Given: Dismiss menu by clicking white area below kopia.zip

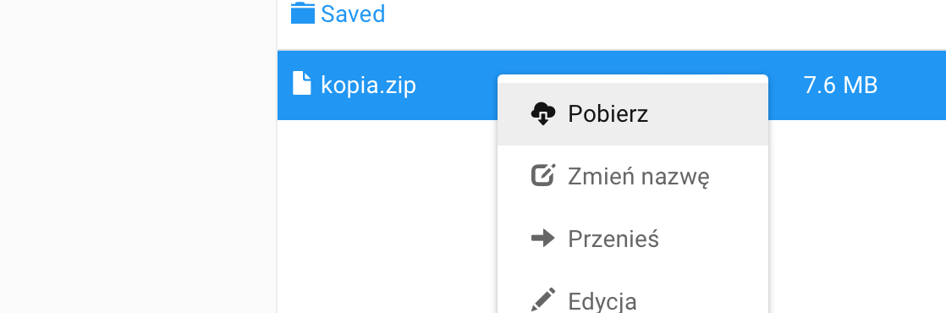Looking at the screenshot, I should coord(386,216).
